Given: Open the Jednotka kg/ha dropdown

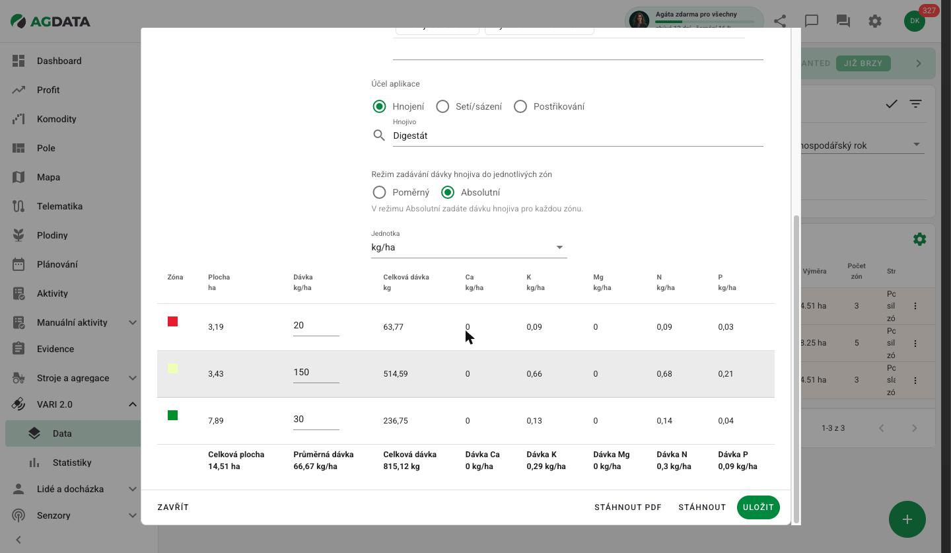Looking at the screenshot, I should click(469, 247).
